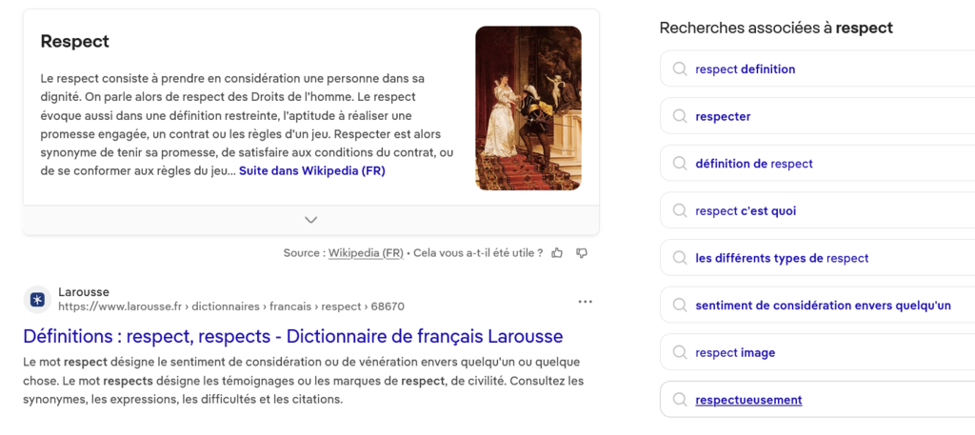Viewport: 975px width, 435px height.
Task: Click the Respect painting thumbnail
Action: click(x=527, y=108)
